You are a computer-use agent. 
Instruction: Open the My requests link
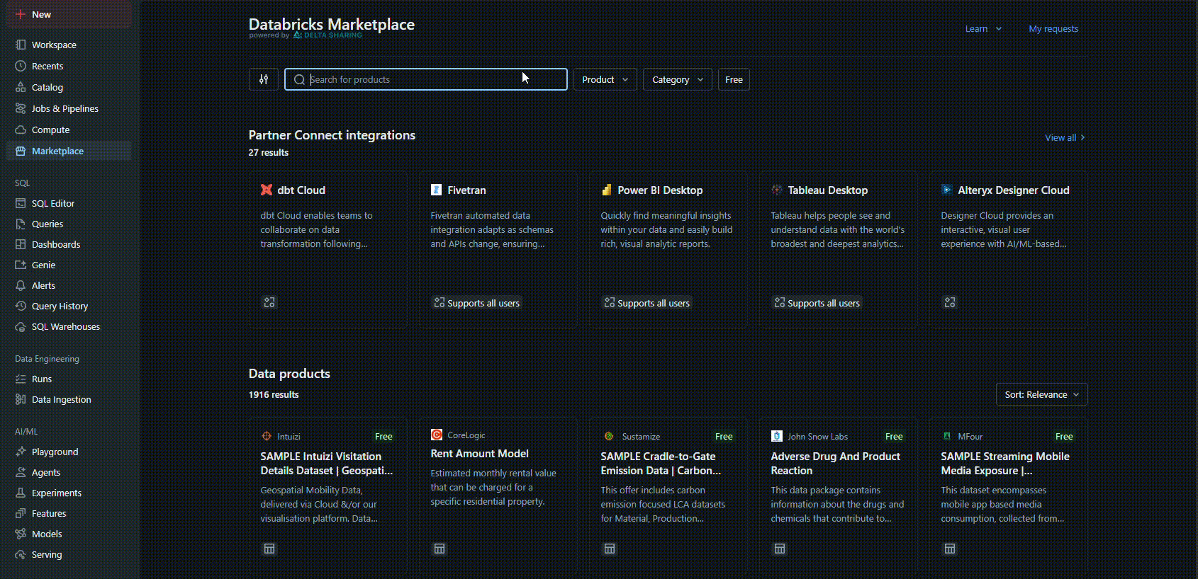[1053, 29]
